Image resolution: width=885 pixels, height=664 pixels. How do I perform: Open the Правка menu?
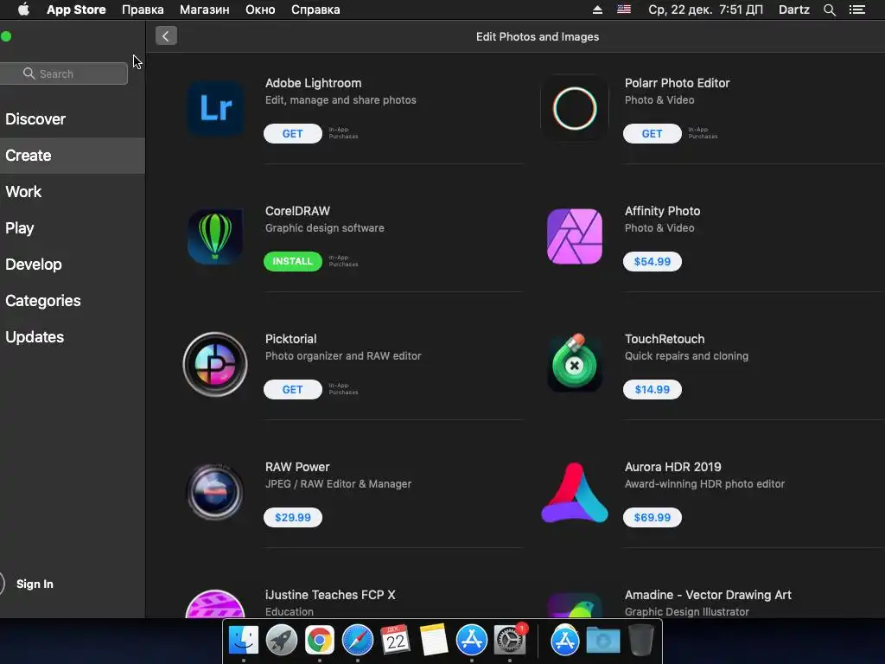(x=143, y=10)
